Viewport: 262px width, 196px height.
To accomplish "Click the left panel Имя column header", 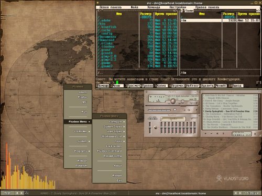I will point(119,14).
